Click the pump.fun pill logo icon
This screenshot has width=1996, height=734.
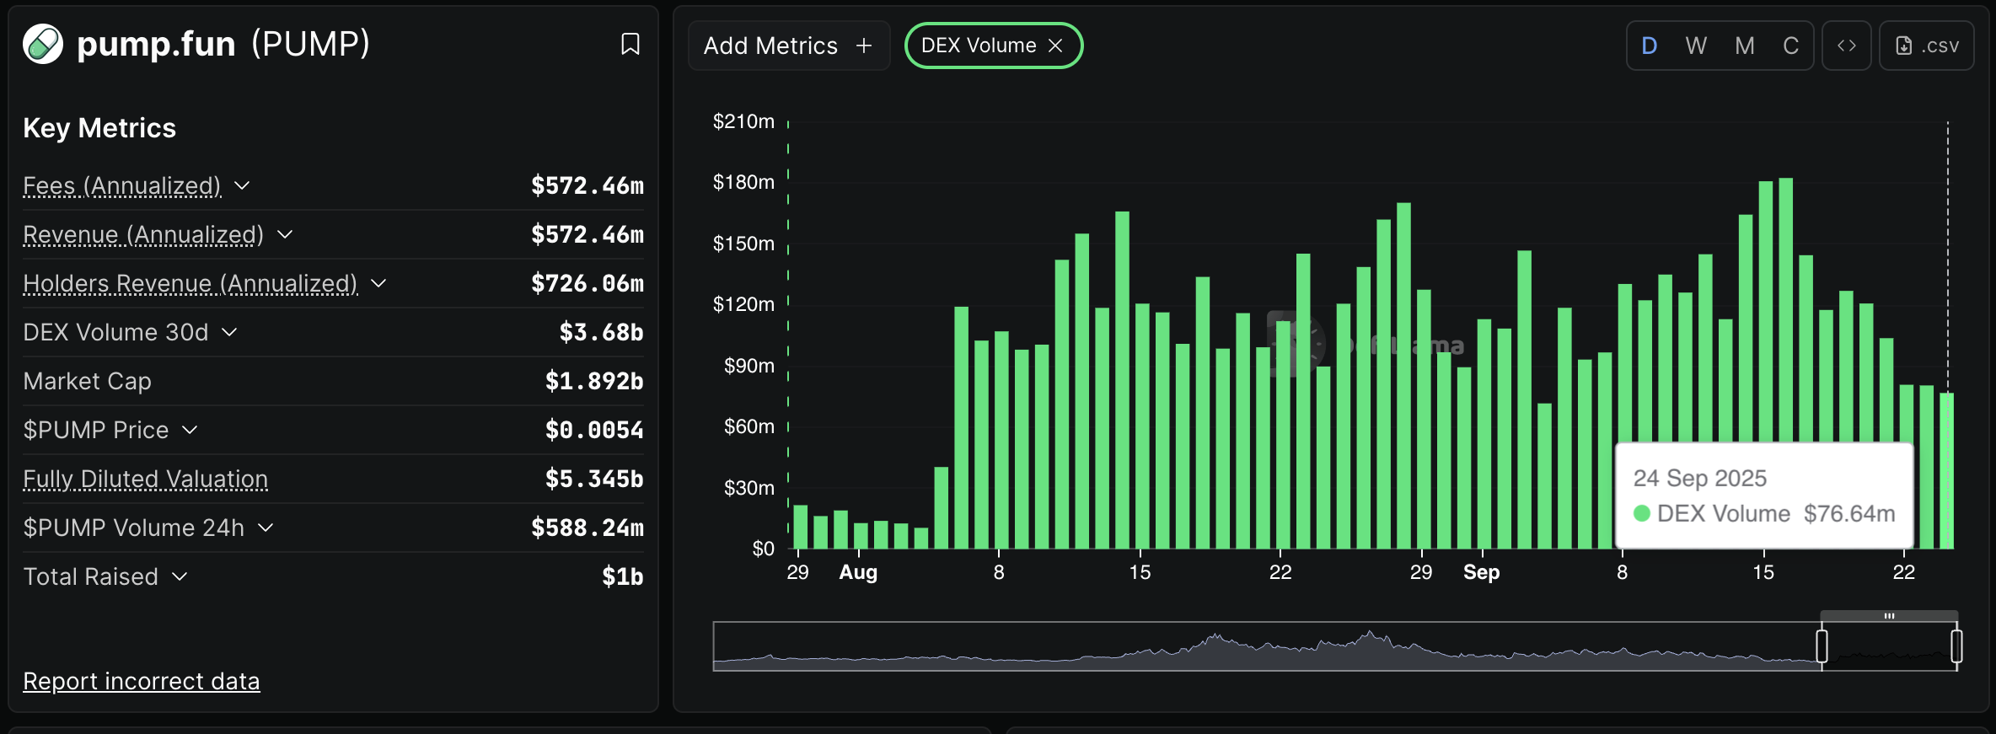43,44
